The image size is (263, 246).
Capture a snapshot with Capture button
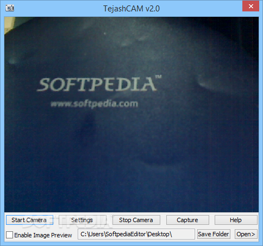click(187, 220)
